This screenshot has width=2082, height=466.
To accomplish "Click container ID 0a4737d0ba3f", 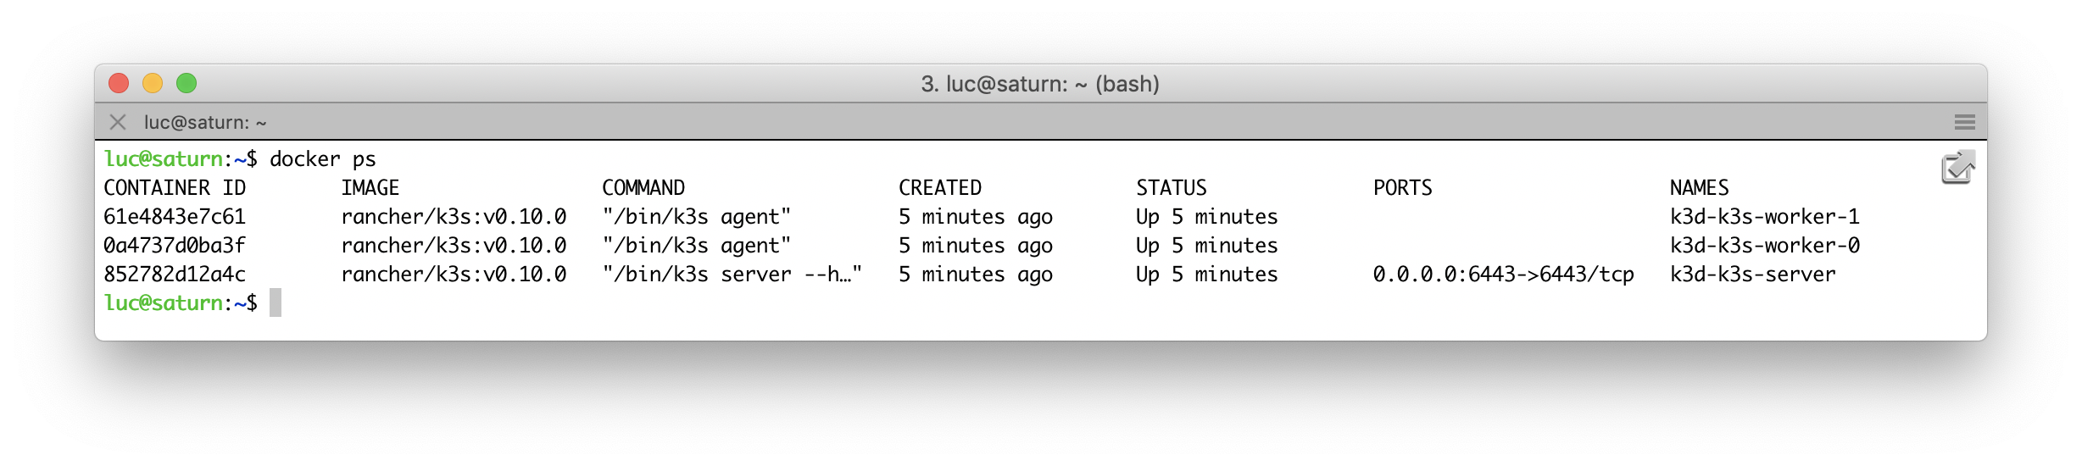I will click(x=175, y=246).
